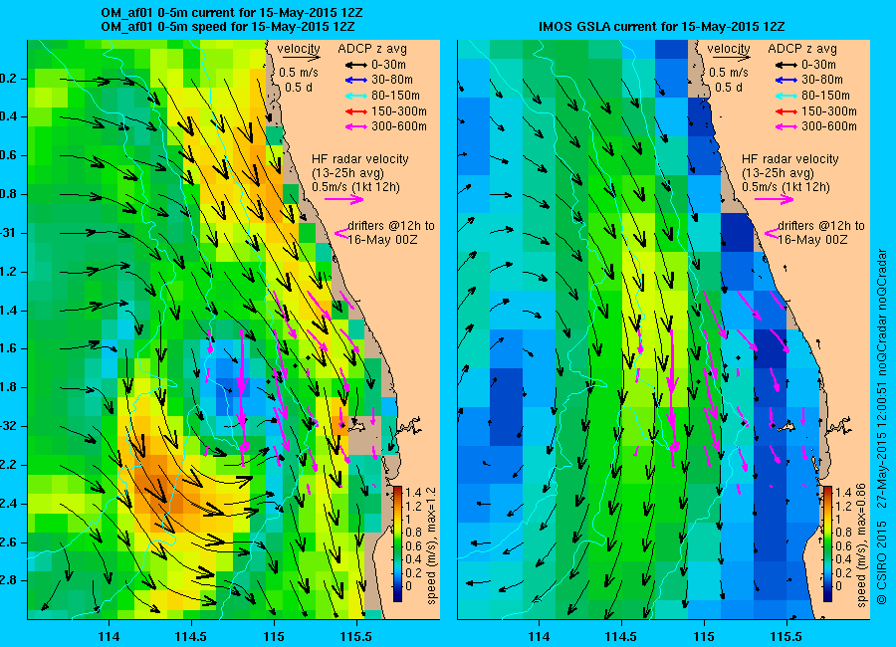Click longitude label 114 under left map

[109, 637]
